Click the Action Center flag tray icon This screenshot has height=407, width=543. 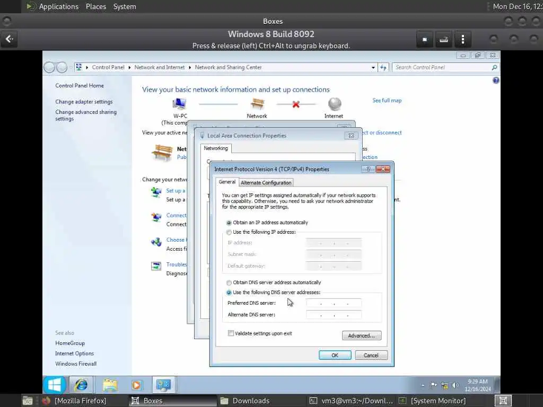433,385
